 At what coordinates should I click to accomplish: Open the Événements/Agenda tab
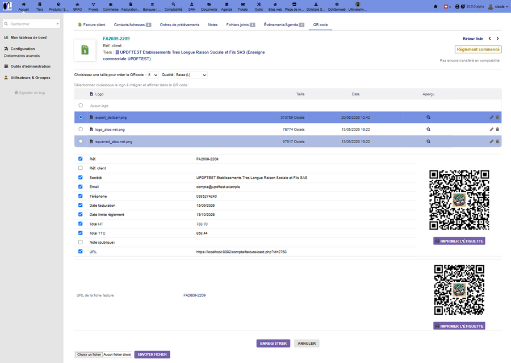(x=284, y=25)
